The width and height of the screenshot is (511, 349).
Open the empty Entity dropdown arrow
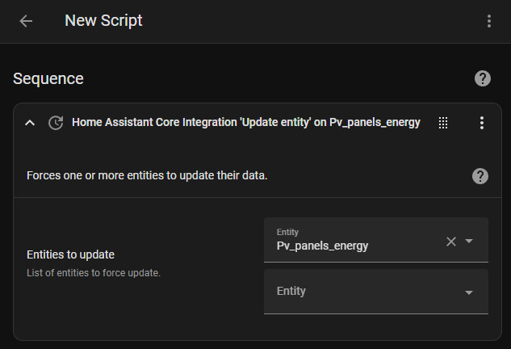pyautogui.click(x=469, y=292)
